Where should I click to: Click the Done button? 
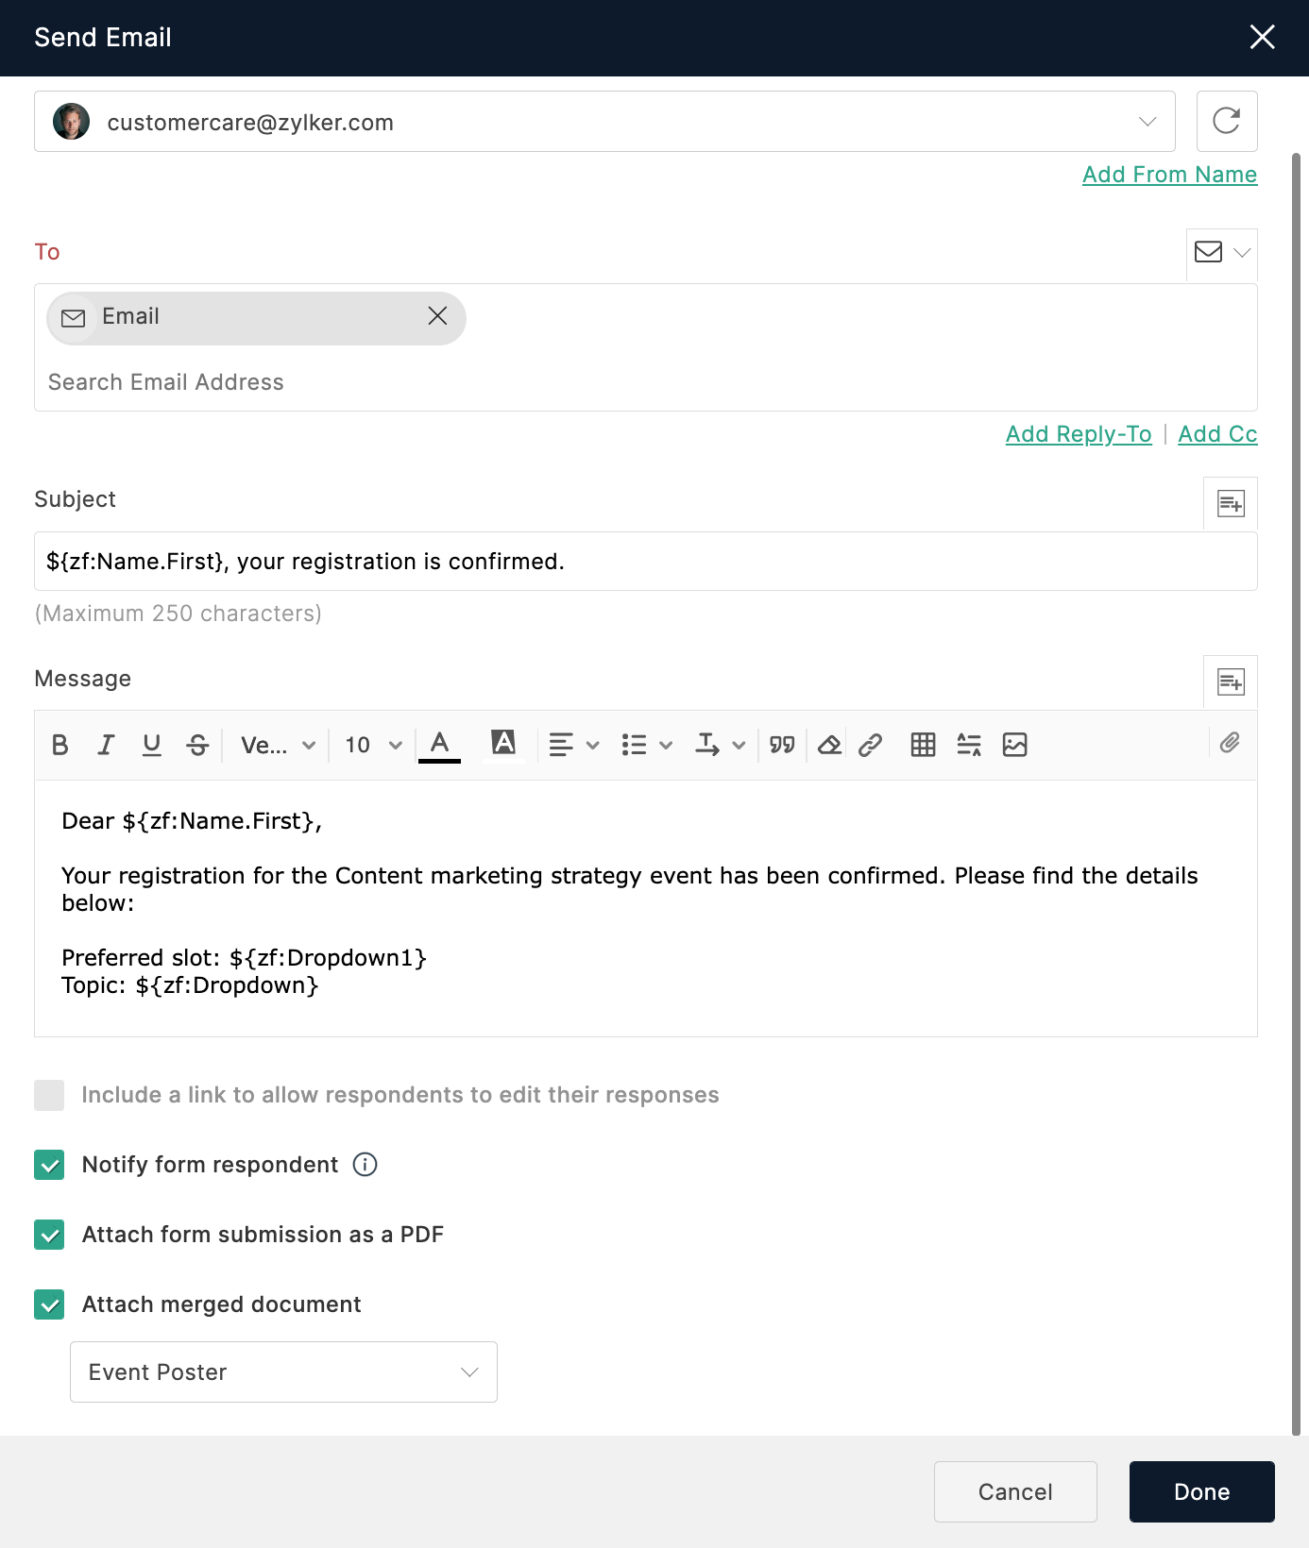click(x=1202, y=1492)
